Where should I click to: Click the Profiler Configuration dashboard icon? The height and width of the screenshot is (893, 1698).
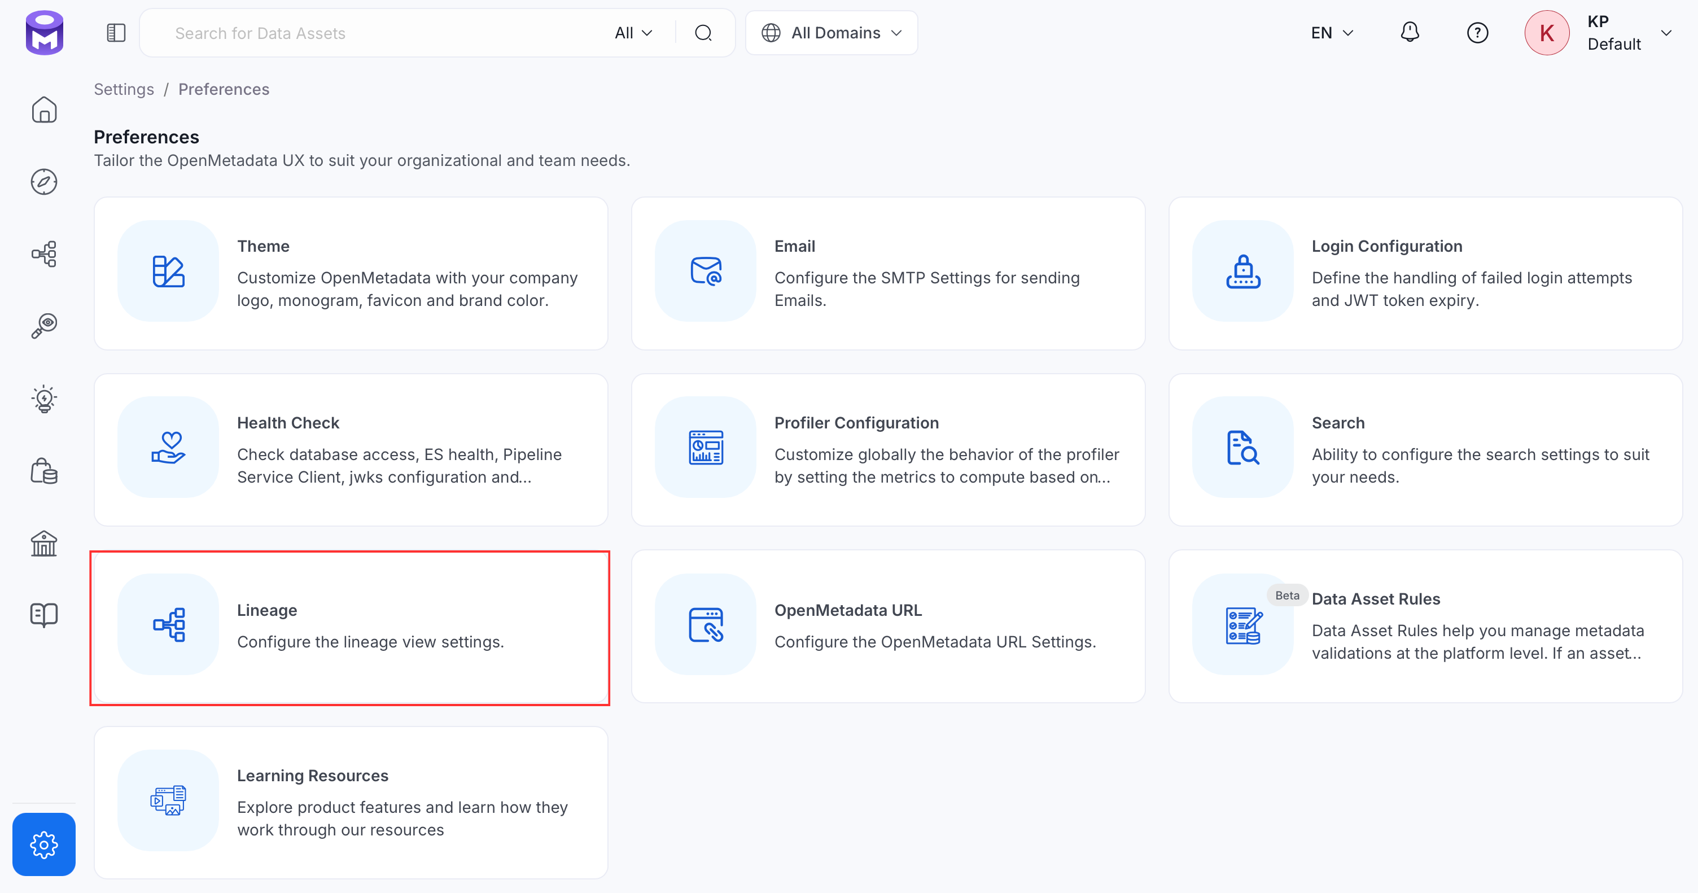tap(705, 448)
